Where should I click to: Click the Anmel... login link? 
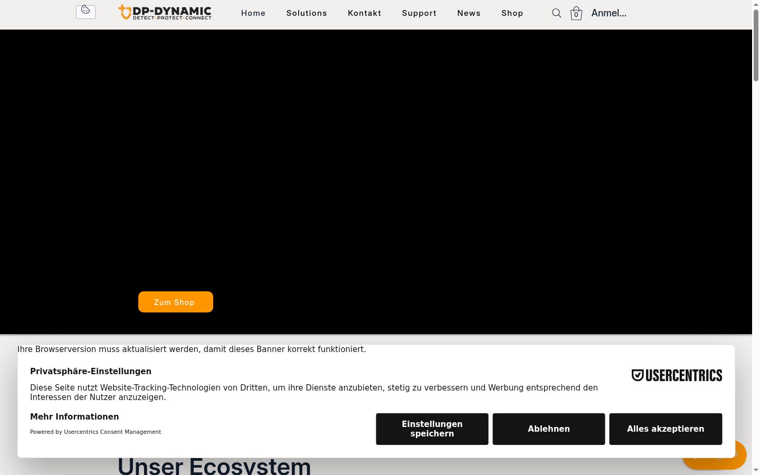click(609, 13)
